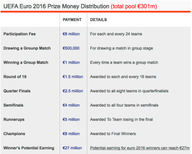Image resolution: width=192 pixels, height=154 pixels.
Task: Select the Semifinals row label
Action: [13, 105]
